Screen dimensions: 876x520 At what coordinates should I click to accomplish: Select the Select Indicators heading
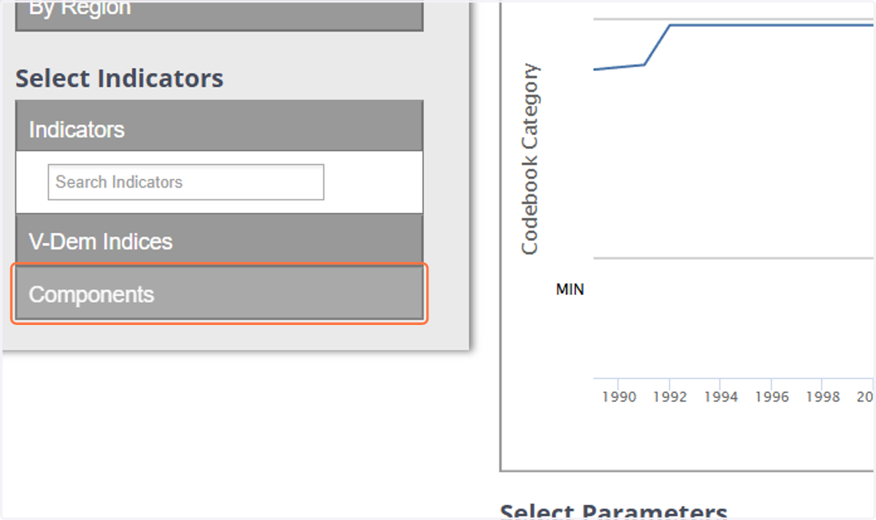(120, 78)
